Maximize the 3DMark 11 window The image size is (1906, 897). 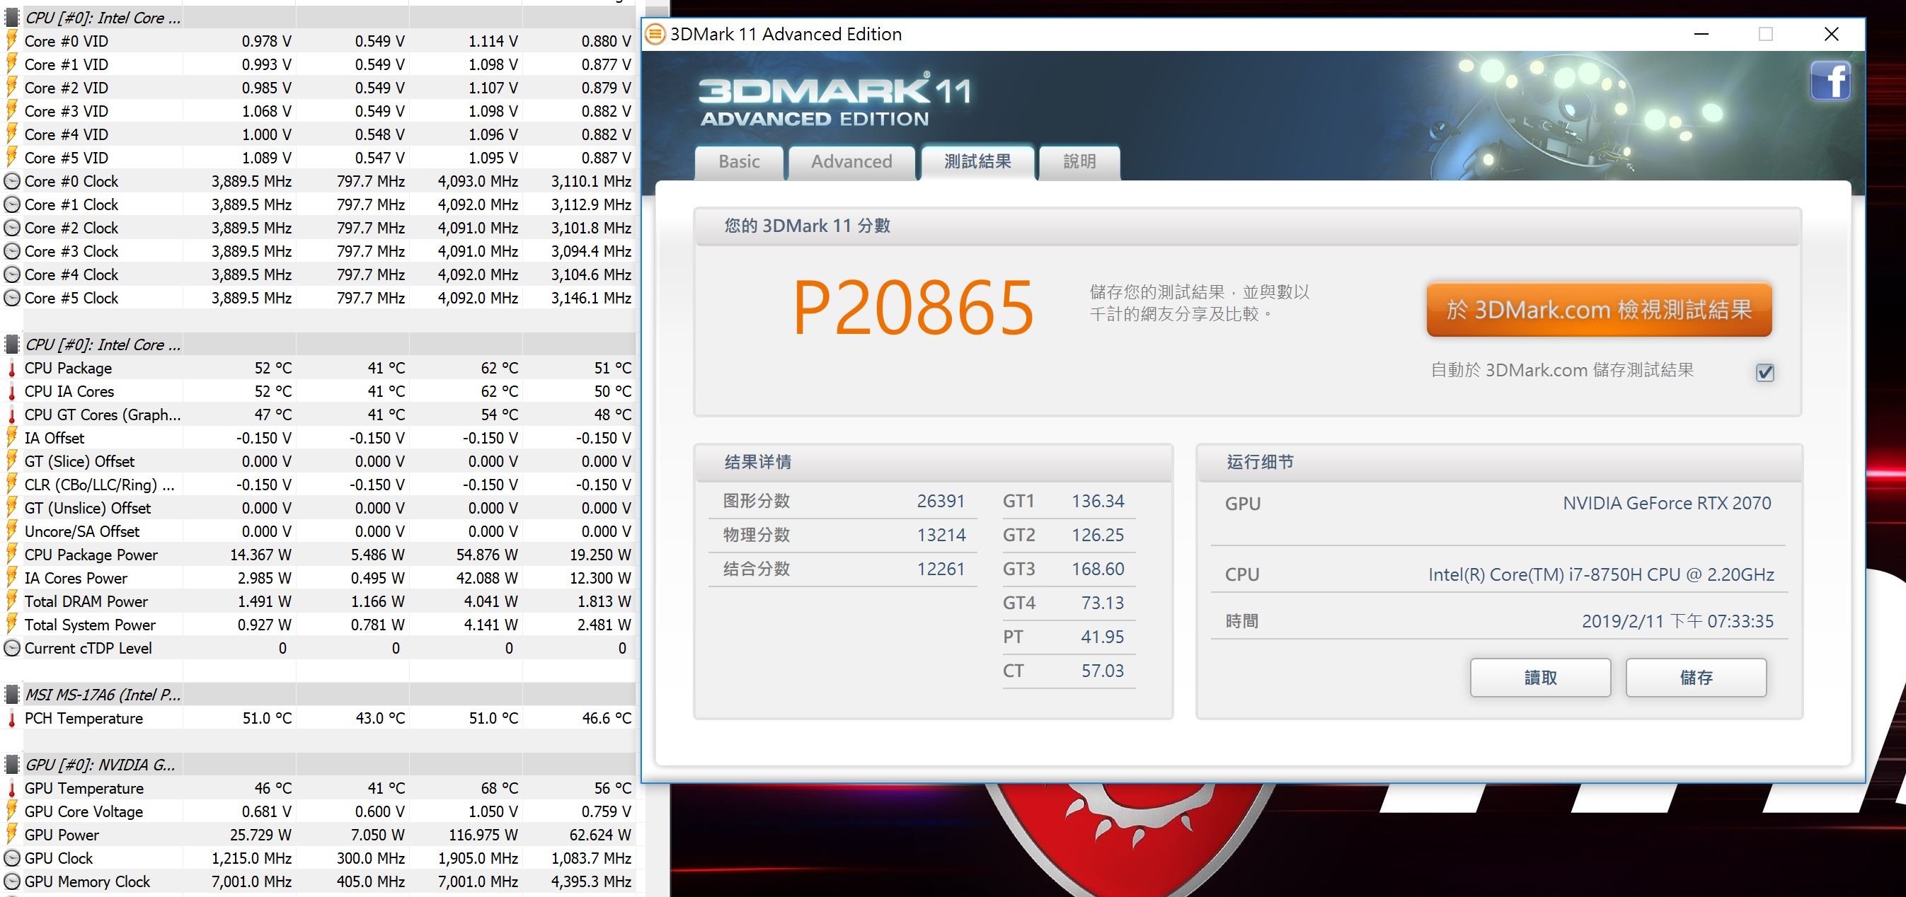[1765, 34]
